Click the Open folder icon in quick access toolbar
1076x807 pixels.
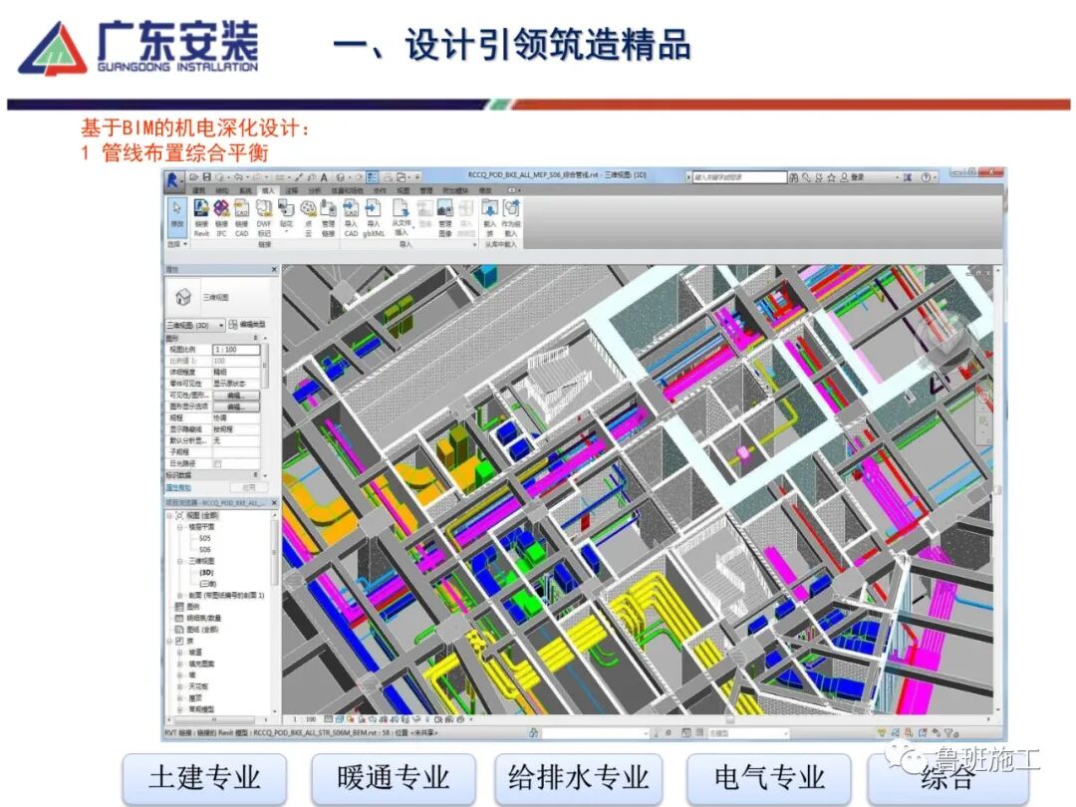tap(195, 177)
